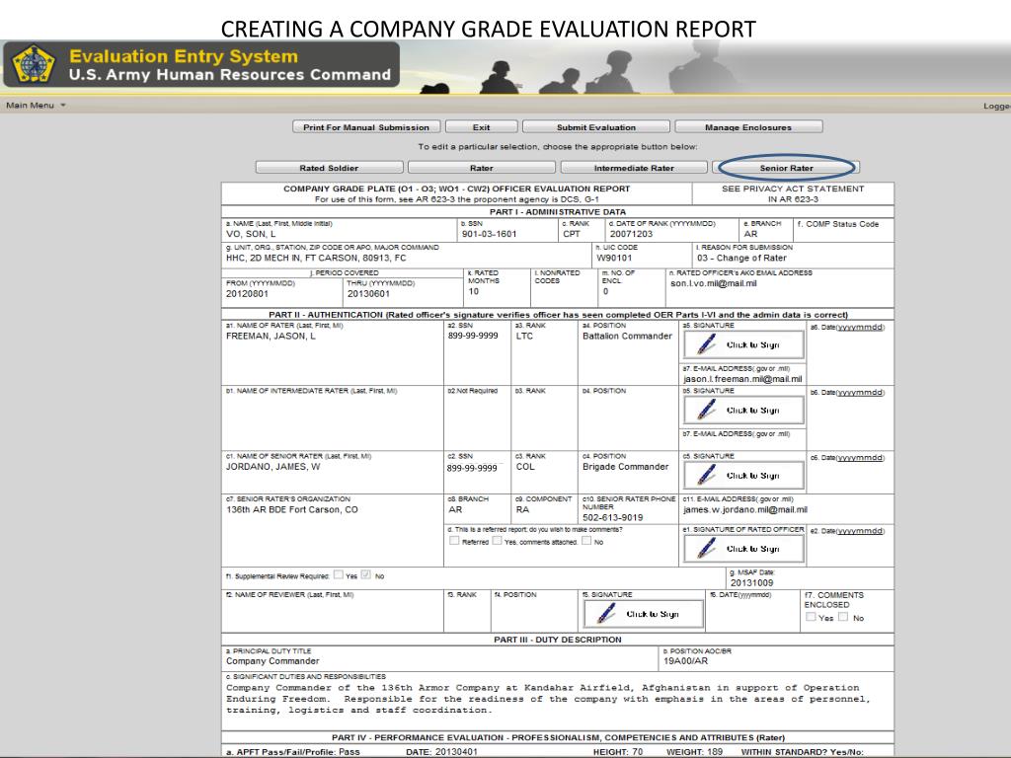Check the No checkbox for referred report comments

[x=586, y=541]
